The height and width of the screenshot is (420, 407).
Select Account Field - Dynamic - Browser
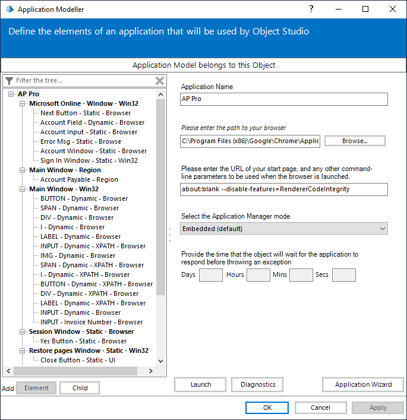point(93,123)
